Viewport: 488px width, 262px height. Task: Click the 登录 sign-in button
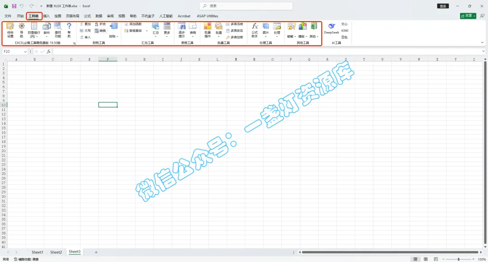(x=443, y=6)
